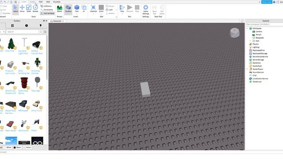Click the view orientation cube in viewport
The height and width of the screenshot is (159, 283).
pos(235,33)
